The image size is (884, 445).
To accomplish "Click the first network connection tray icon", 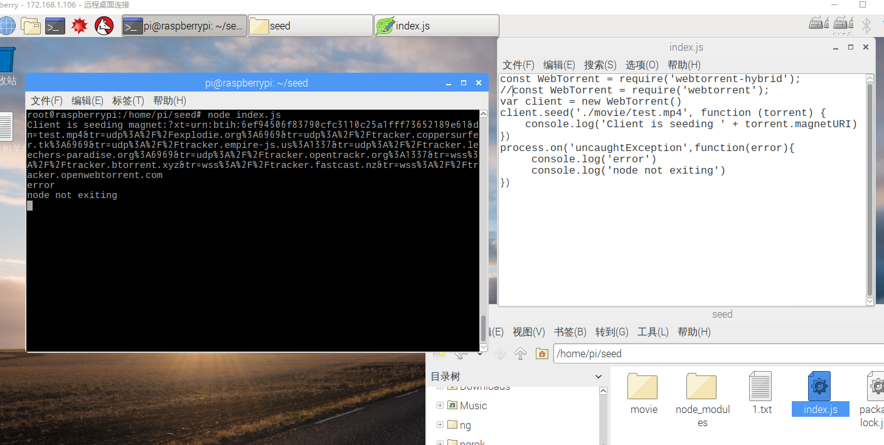I will tap(818, 24).
